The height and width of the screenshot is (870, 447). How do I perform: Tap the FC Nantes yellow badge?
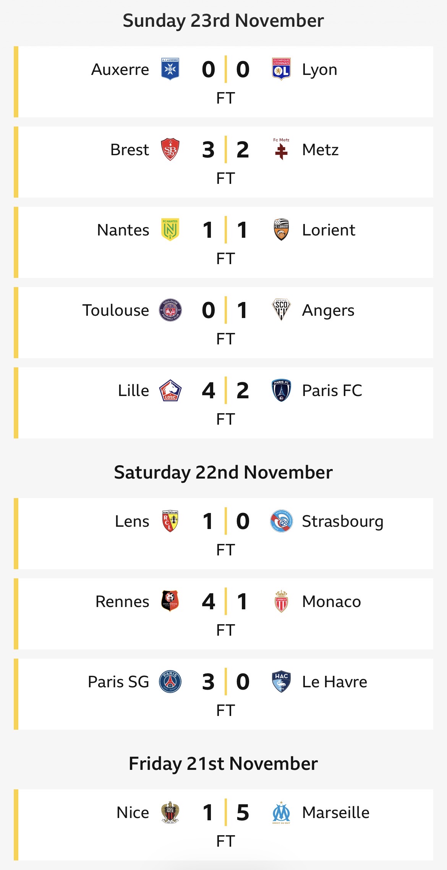click(170, 230)
